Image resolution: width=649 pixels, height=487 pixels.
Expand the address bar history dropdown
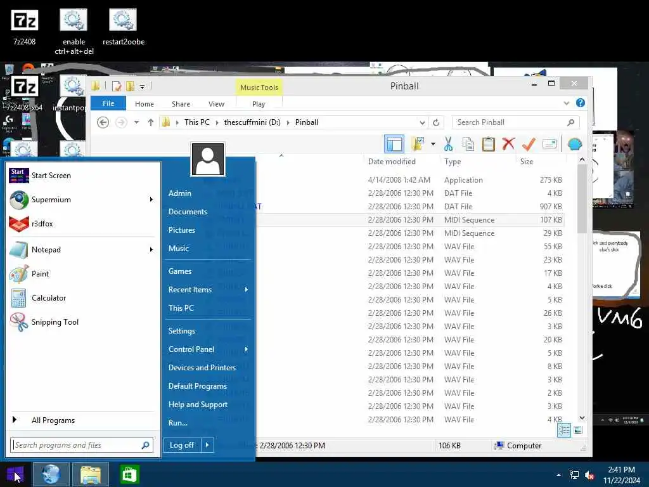421,122
